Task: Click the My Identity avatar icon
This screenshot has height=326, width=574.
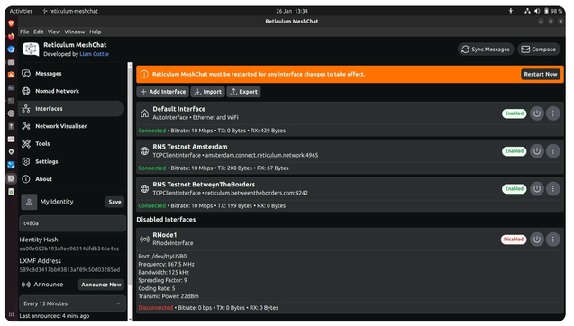Action: point(29,202)
